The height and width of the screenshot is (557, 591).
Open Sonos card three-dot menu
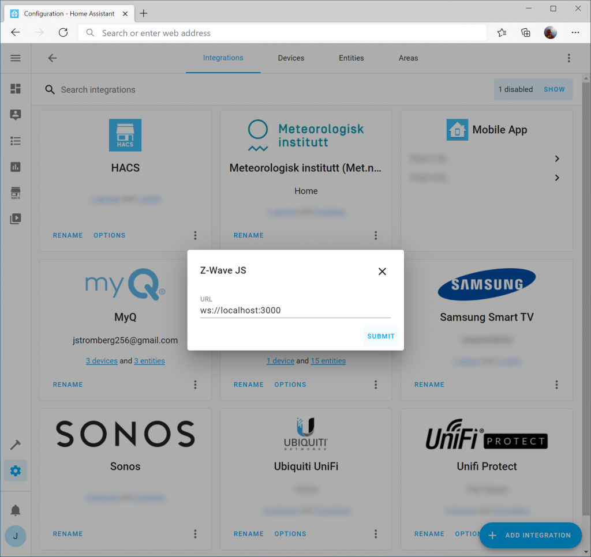(x=195, y=534)
